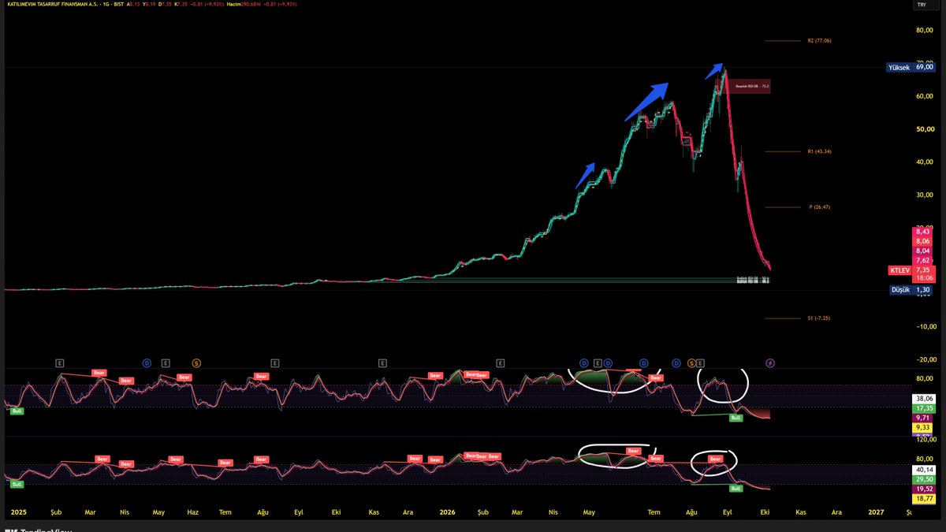Click the R1 (43.34) pivot label

(819, 151)
